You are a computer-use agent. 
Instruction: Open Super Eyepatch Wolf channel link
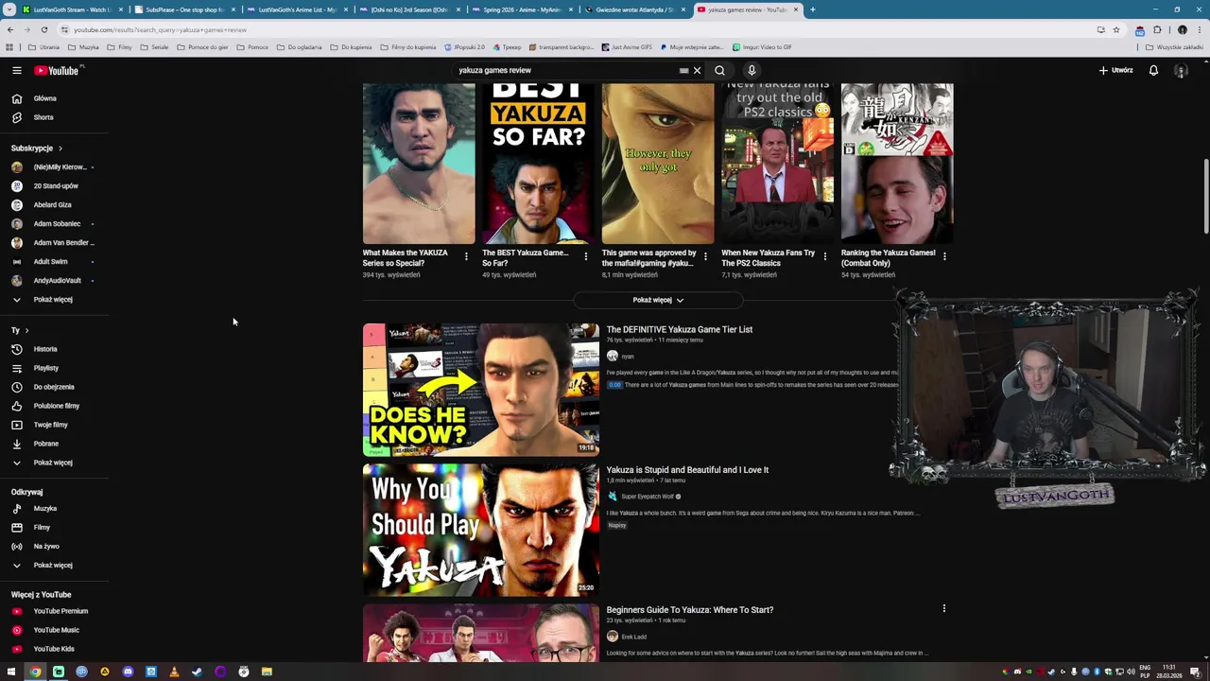pyautogui.click(x=648, y=497)
